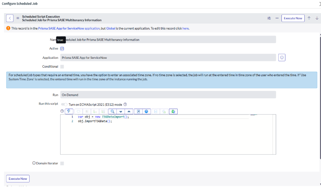This screenshot has width=321, height=187.
Task: Open personalize form settings icon
Action: [269, 18]
